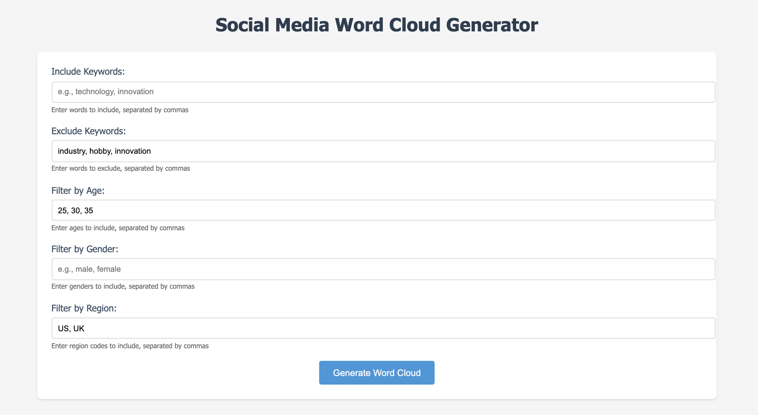The height and width of the screenshot is (415, 758).
Task: Click the Social Media Word Cloud Generator heading
Action: 376,25
